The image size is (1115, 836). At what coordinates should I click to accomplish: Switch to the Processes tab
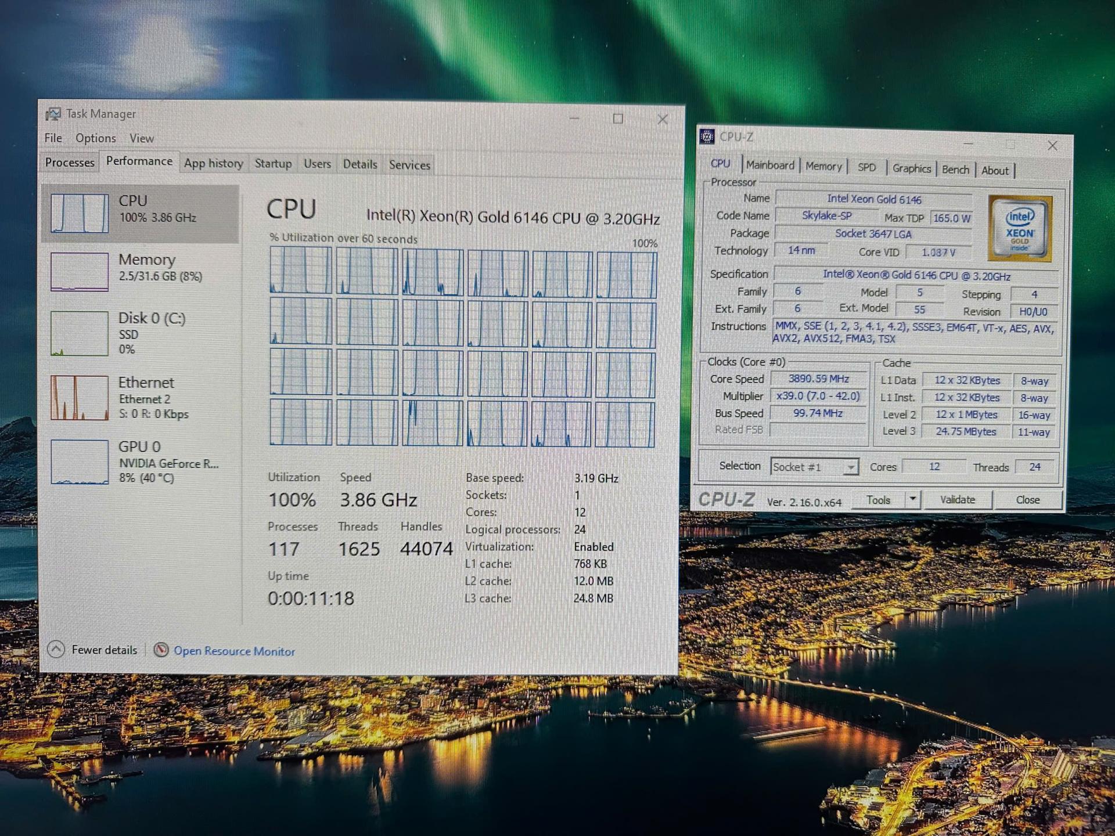pyautogui.click(x=69, y=163)
